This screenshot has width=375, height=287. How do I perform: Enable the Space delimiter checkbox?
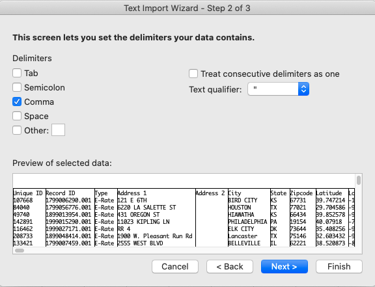point(17,116)
